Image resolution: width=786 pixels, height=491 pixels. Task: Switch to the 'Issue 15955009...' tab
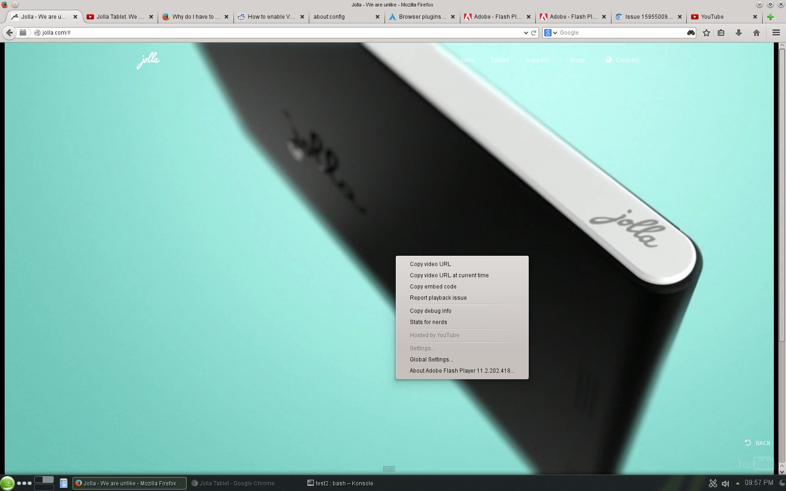click(x=649, y=17)
